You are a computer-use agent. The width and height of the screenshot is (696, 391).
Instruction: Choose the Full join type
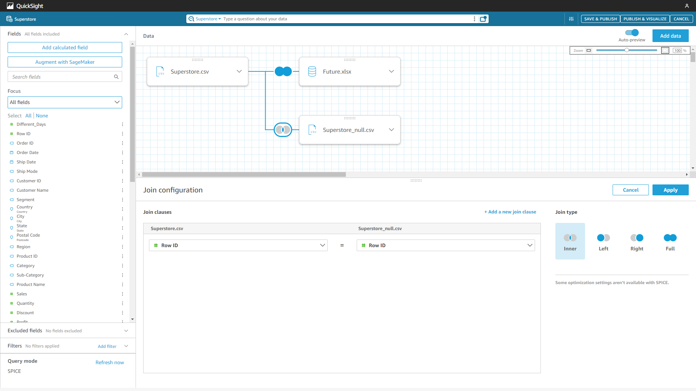(670, 241)
